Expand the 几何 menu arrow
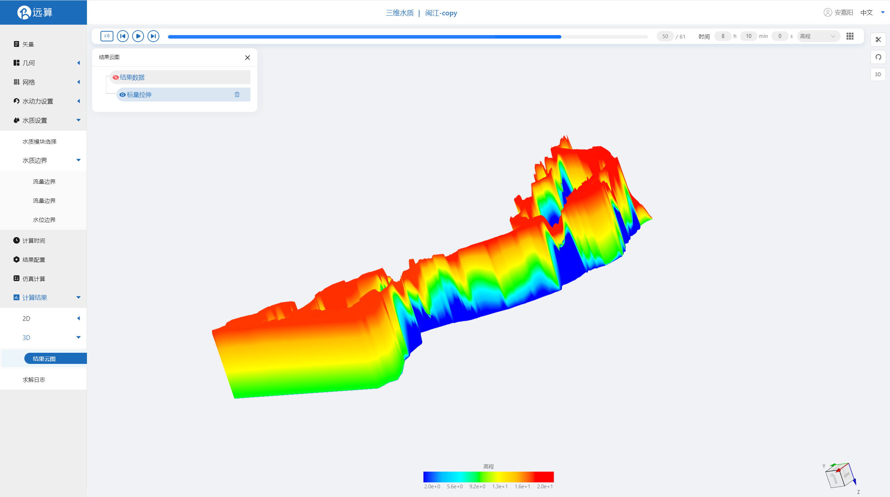This screenshot has width=890, height=497. click(x=79, y=63)
